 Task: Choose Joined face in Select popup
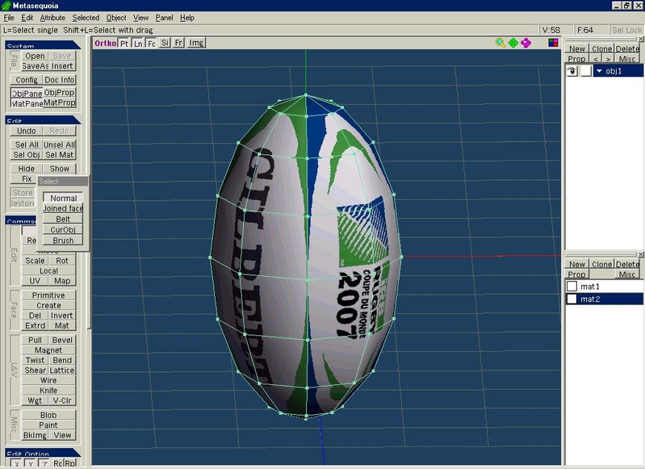pyautogui.click(x=63, y=208)
